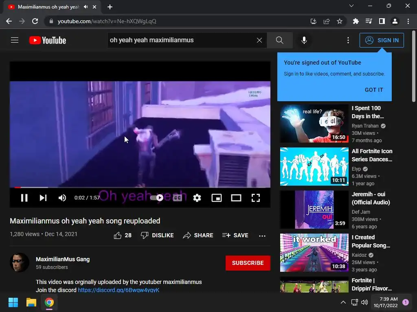Viewport: 417px width, 312px height.
Task: Go to YouTube home via logo
Action: tap(48, 40)
